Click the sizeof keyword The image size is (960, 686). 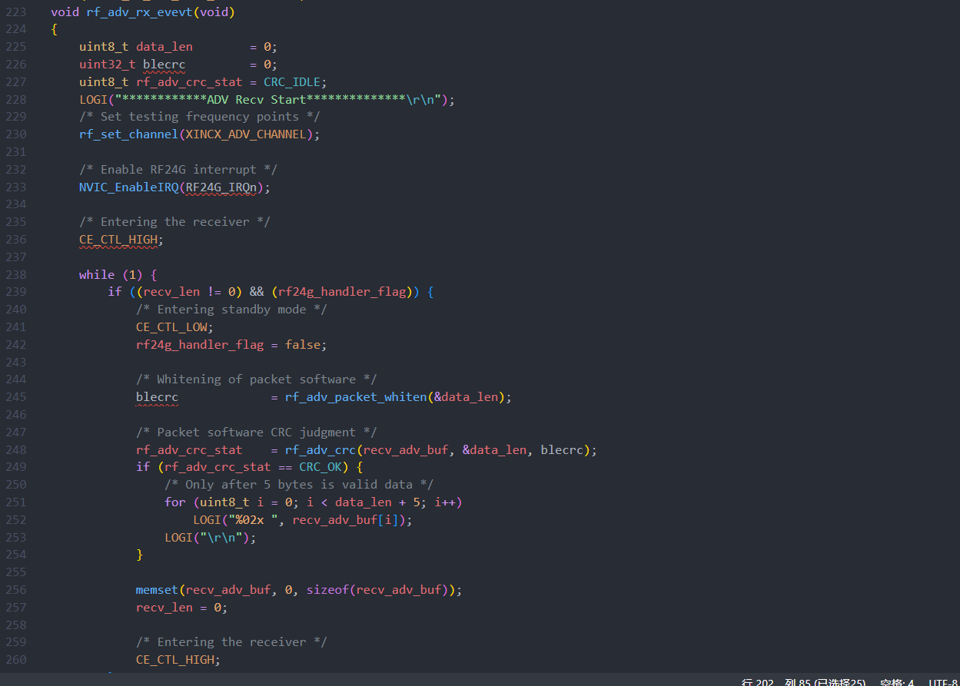327,589
